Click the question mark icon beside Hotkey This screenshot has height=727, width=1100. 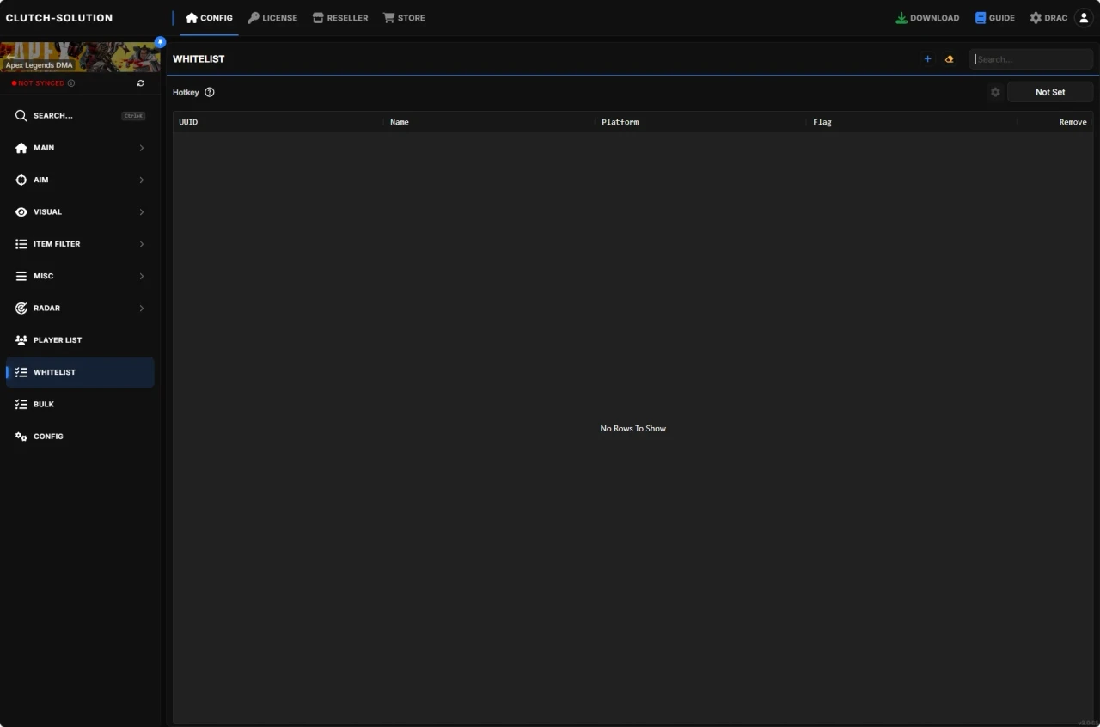coord(210,92)
